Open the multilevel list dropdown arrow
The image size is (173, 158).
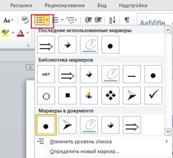coord(76,20)
